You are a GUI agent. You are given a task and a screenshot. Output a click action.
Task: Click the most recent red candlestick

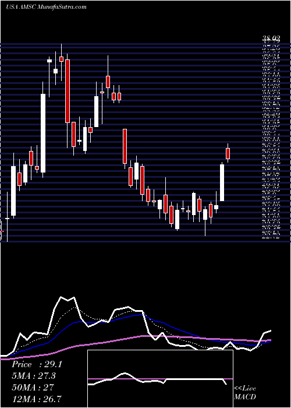[228, 153]
